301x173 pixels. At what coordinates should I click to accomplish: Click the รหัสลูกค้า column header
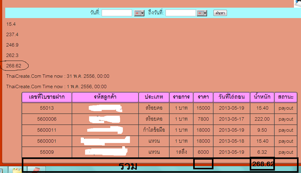pos(105,97)
